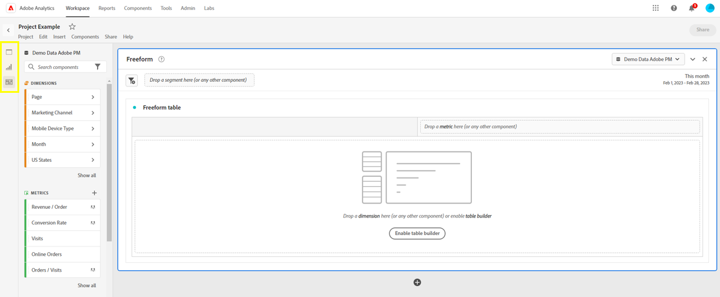Screen dimensions: 720x297
Task: Open the Edit menu
Action: tap(43, 37)
